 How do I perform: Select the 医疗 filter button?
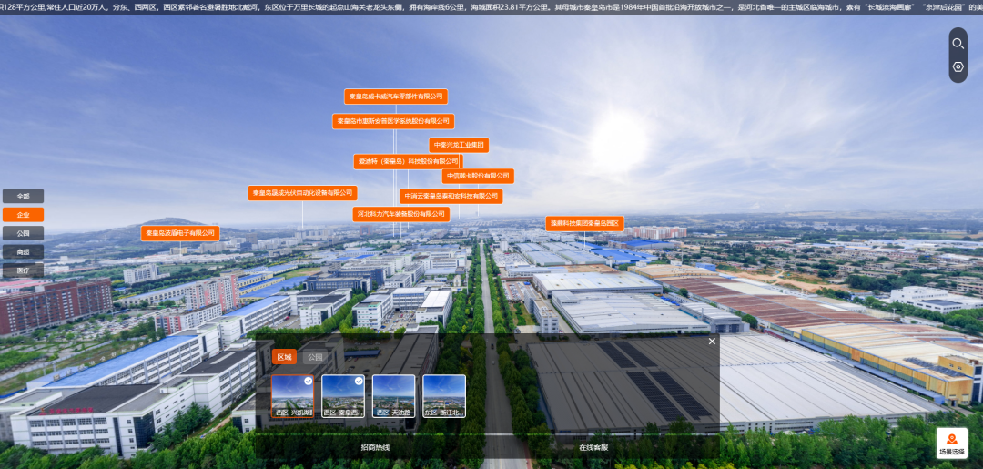(x=23, y=270)
